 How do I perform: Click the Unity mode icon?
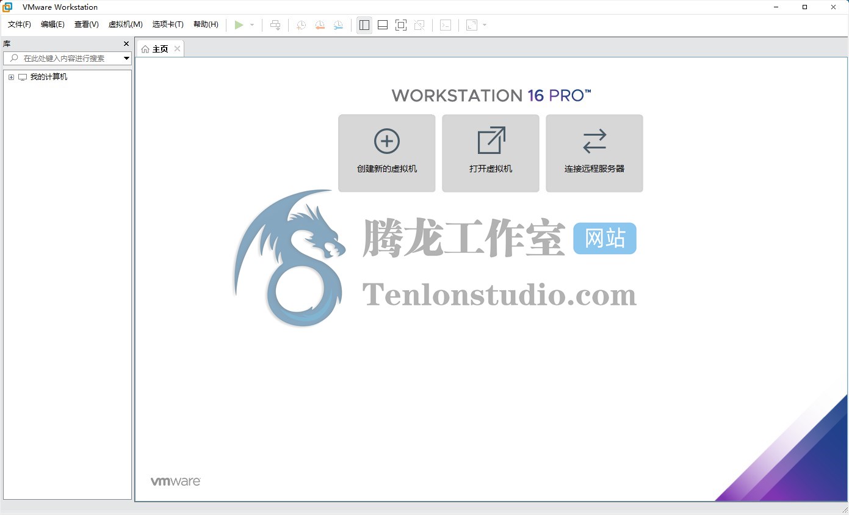point(419,25)
